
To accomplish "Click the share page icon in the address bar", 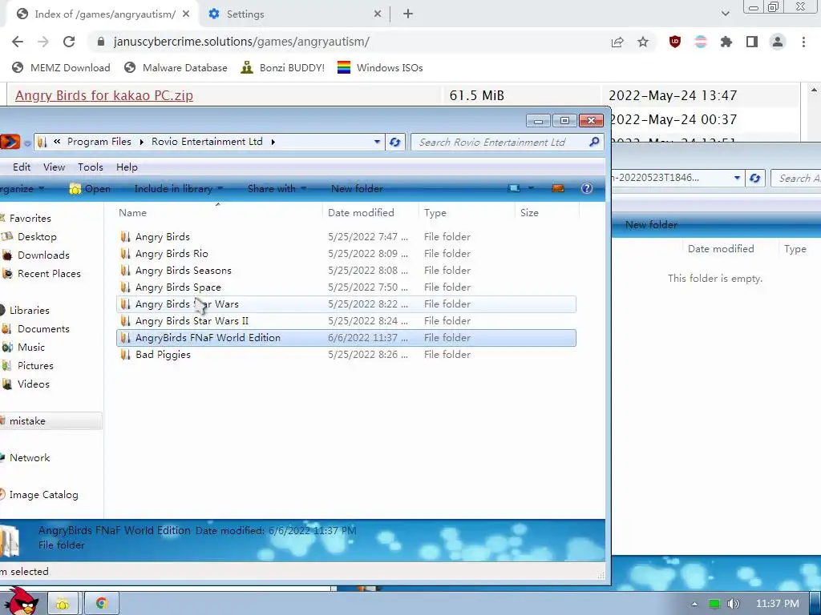I will tap(617, 42).
